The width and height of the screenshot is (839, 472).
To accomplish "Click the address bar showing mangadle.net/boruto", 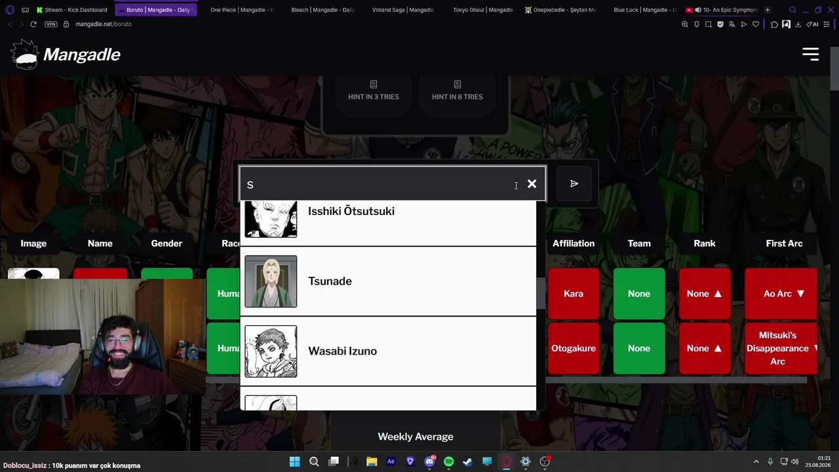I will click(x=104, y=24).
